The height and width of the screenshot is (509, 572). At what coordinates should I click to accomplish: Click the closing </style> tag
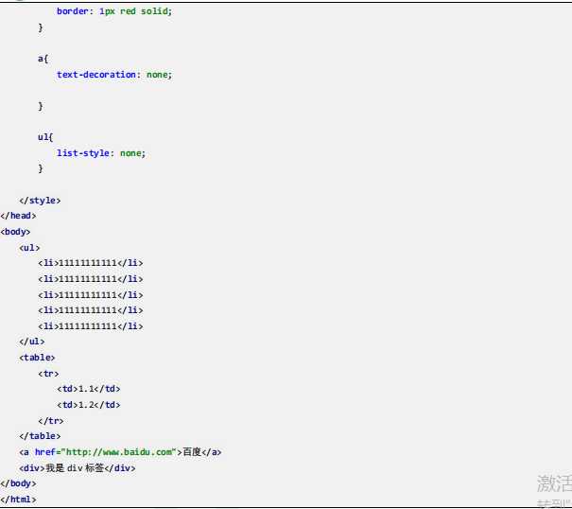[40, 201]
